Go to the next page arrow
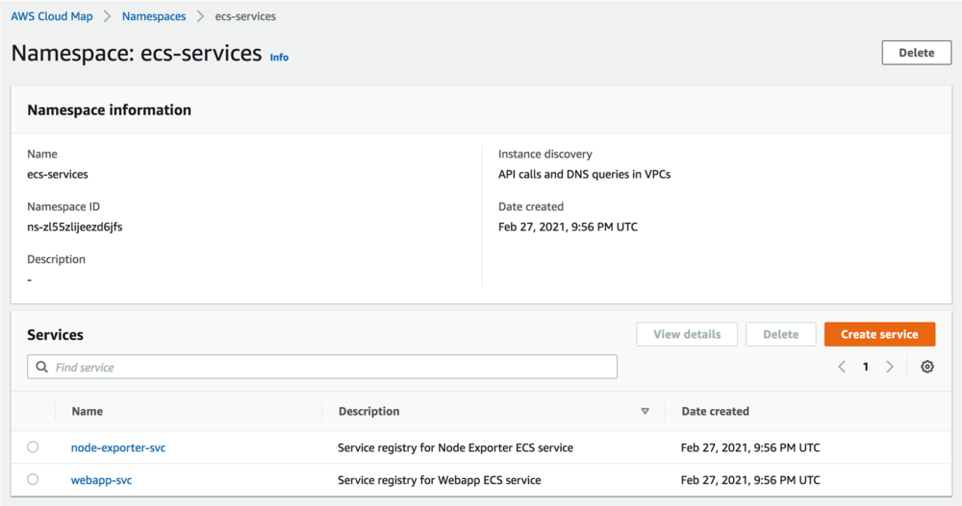This screenshot has height=506, width=962. (x=890, y=367)
